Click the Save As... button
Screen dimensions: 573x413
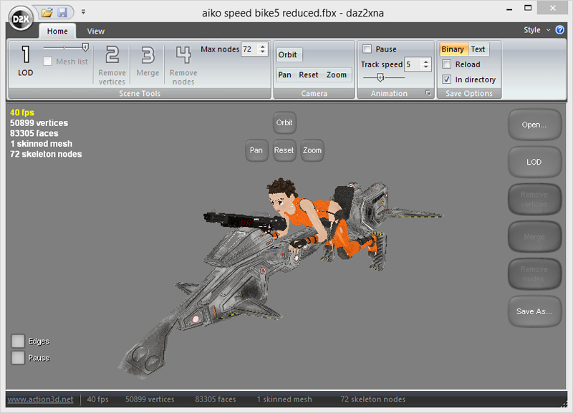tap(534, 311)
